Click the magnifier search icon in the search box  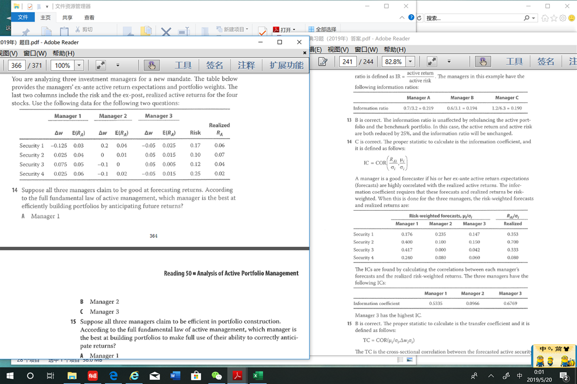tap(527, 18)
